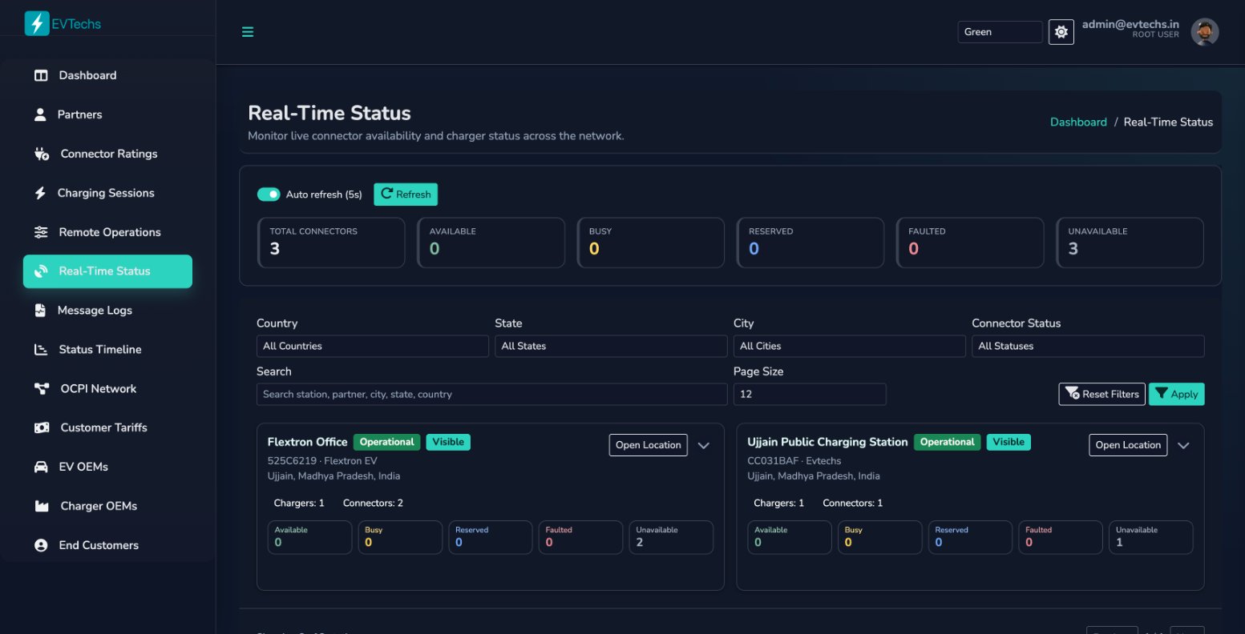Click the EVTechs lightning bolt logo

click(x=36, y=22)
